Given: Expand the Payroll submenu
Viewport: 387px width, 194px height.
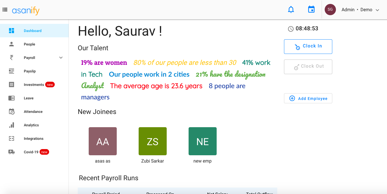Looking at the screenshot, I should pyautogui.click(x=61, y=58).
